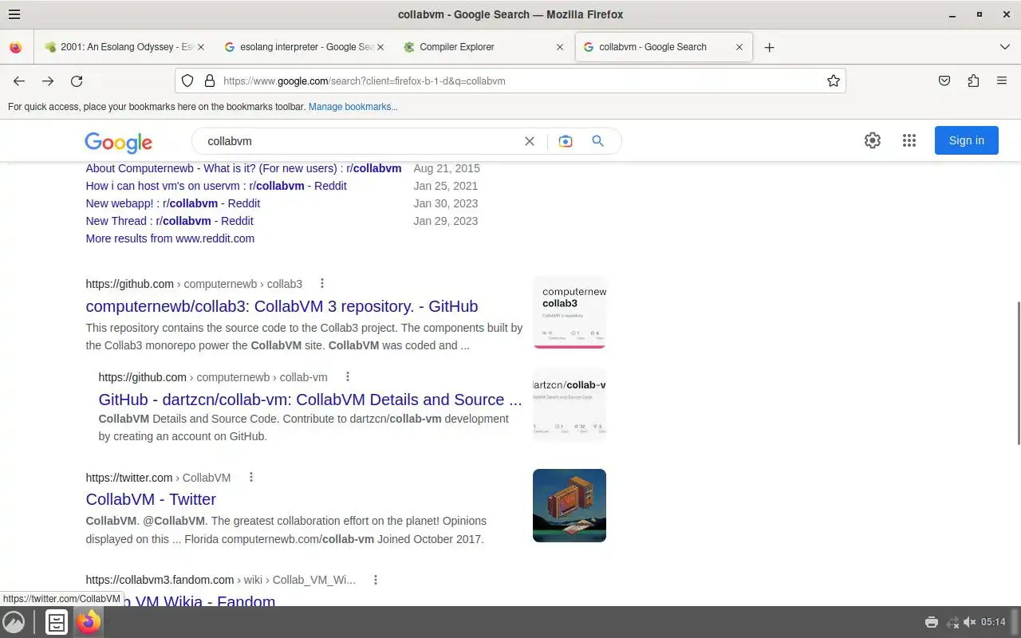Open more options for collabvm3.fandom.com result

click(376, 580)
